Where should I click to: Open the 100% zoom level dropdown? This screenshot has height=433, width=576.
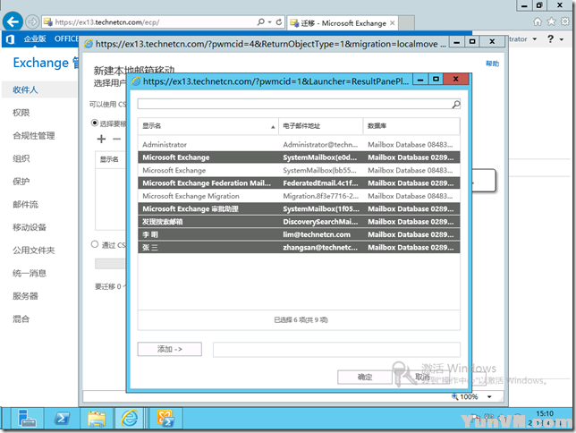click(489, 396)
